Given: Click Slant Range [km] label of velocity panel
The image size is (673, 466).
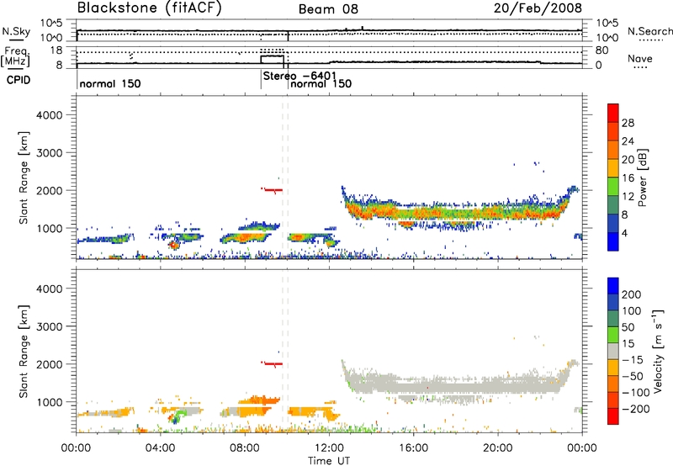Looking at the screenshot, I should click(x=24, y=352).
